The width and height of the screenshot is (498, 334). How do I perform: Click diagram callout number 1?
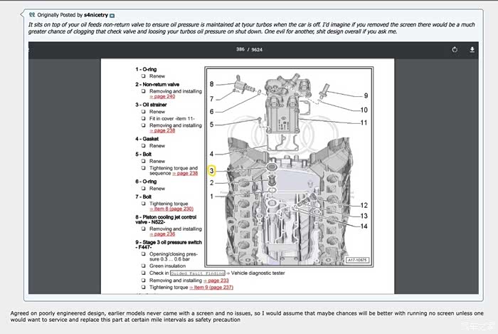pyautogui.click(x=211, y=197)
